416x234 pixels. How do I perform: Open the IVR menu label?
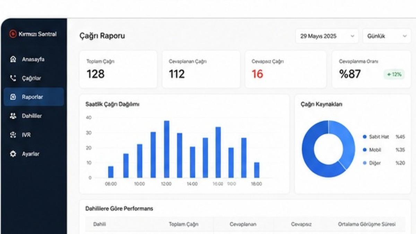[26, 135]
